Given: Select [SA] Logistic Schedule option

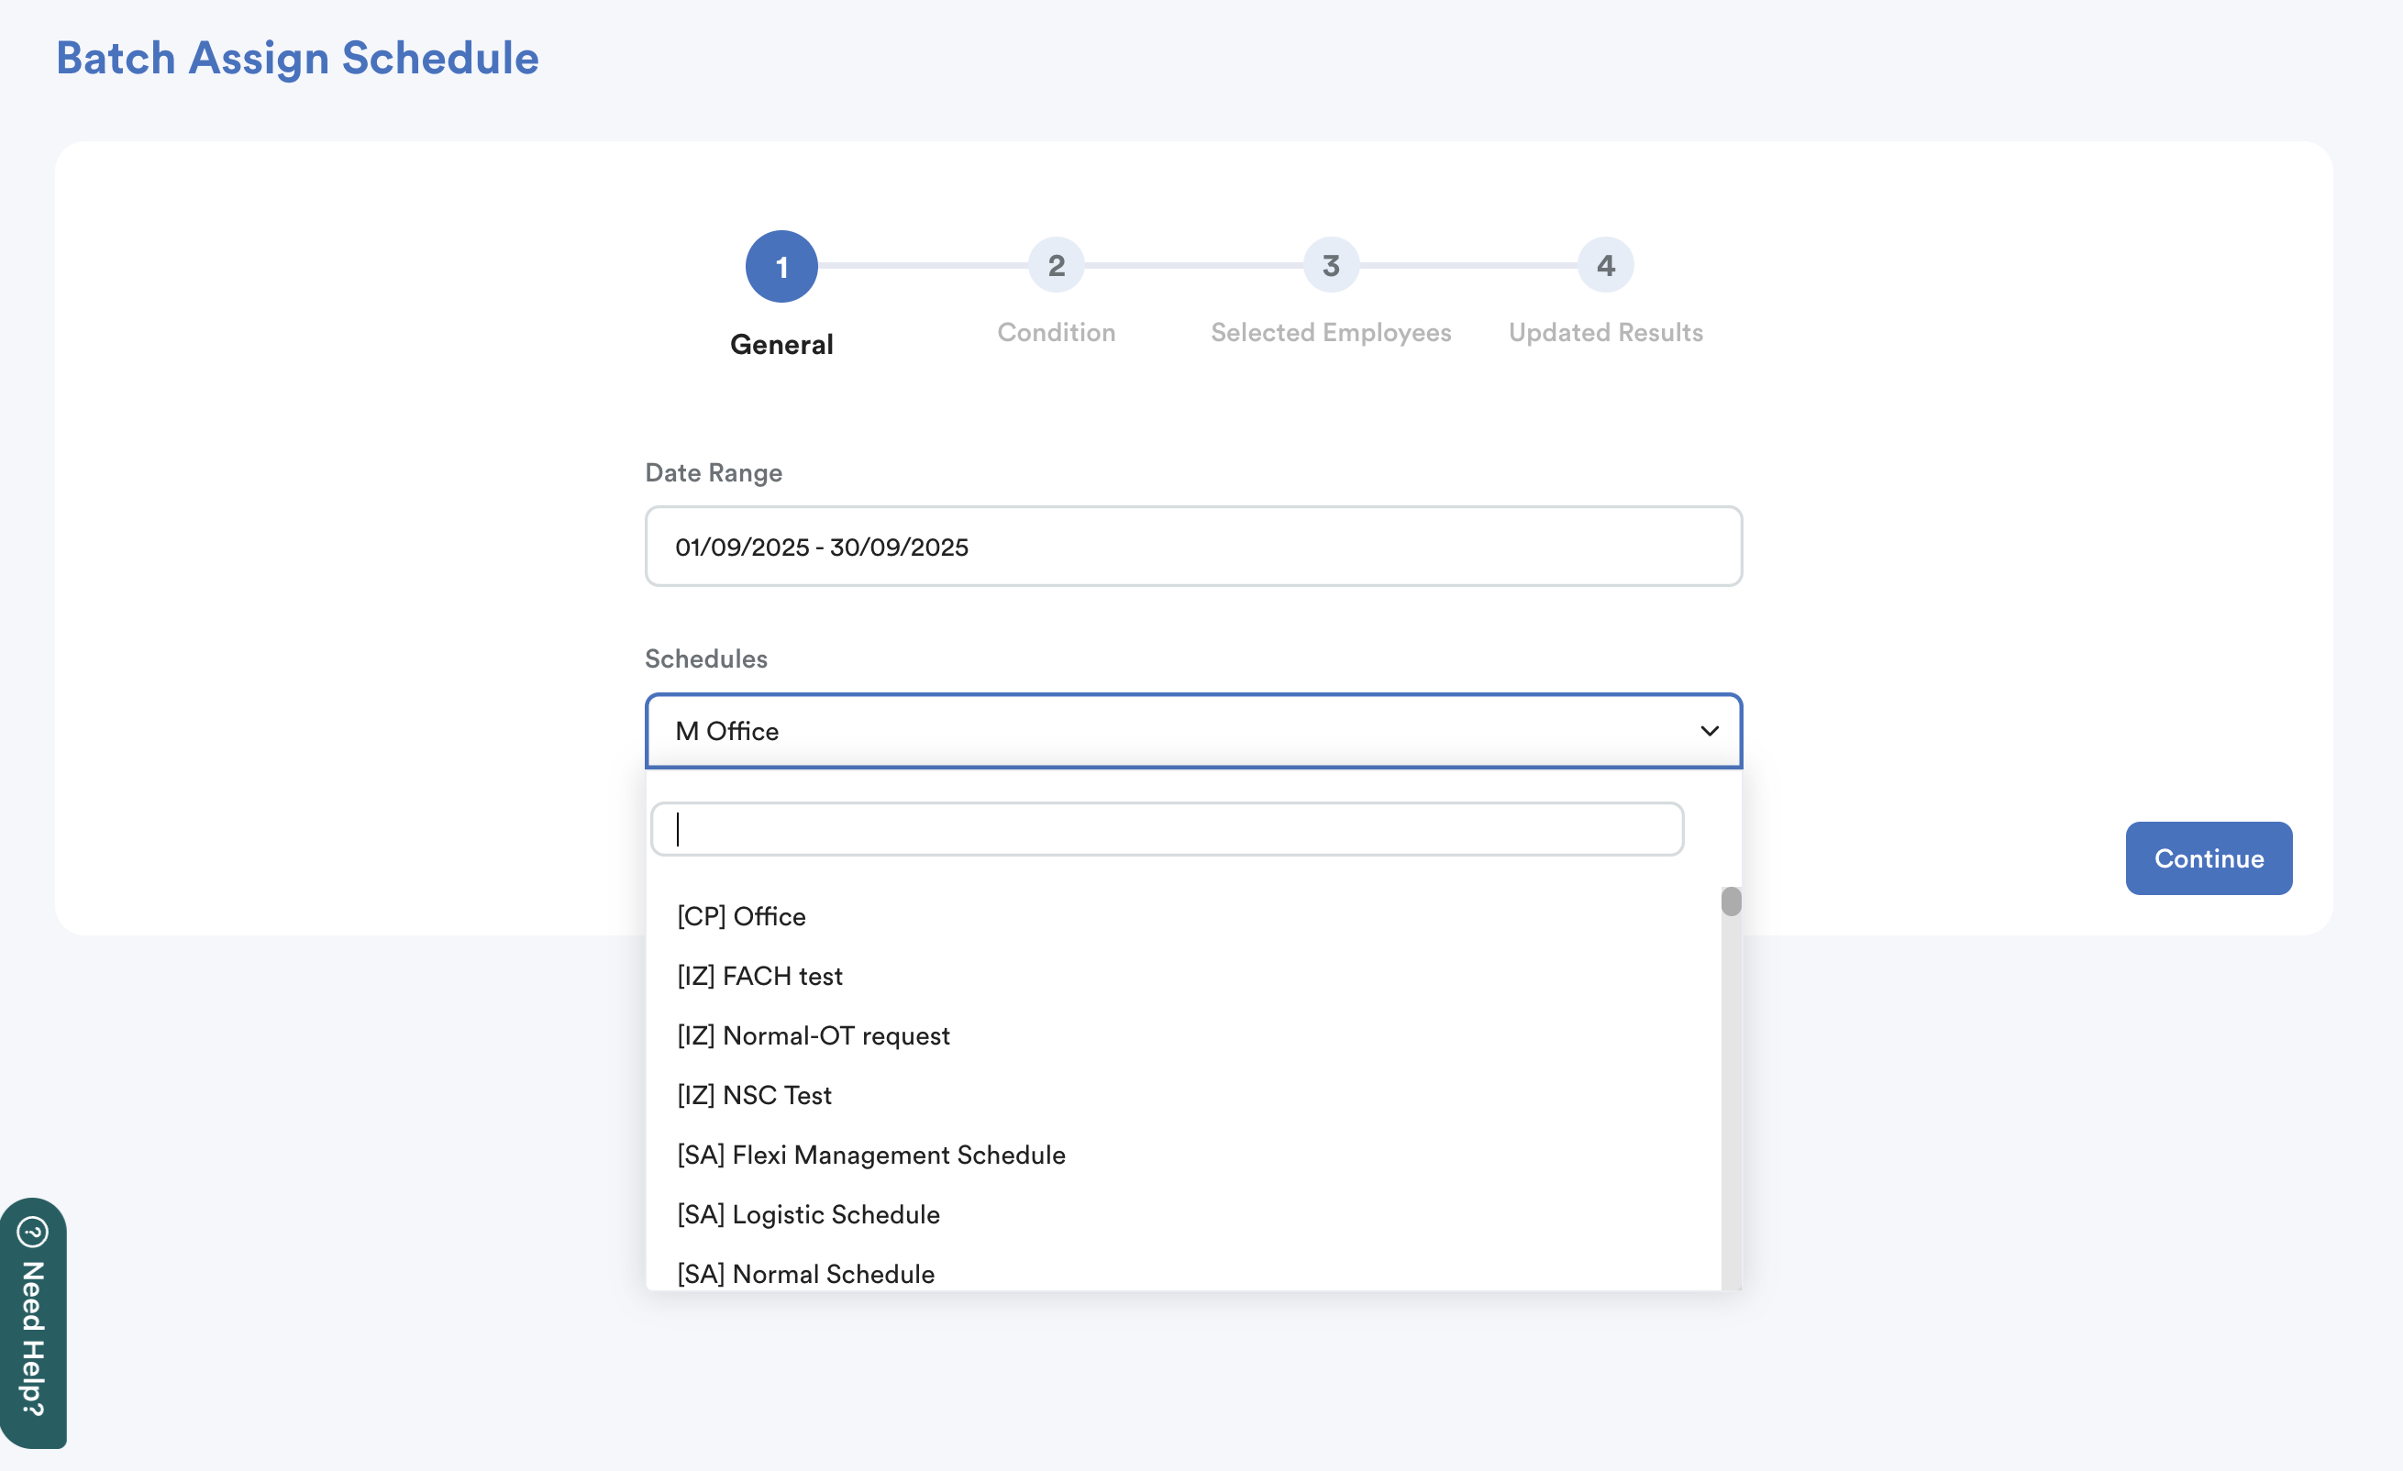Looking at the screenshot, I should click(x=808, y=1213).
